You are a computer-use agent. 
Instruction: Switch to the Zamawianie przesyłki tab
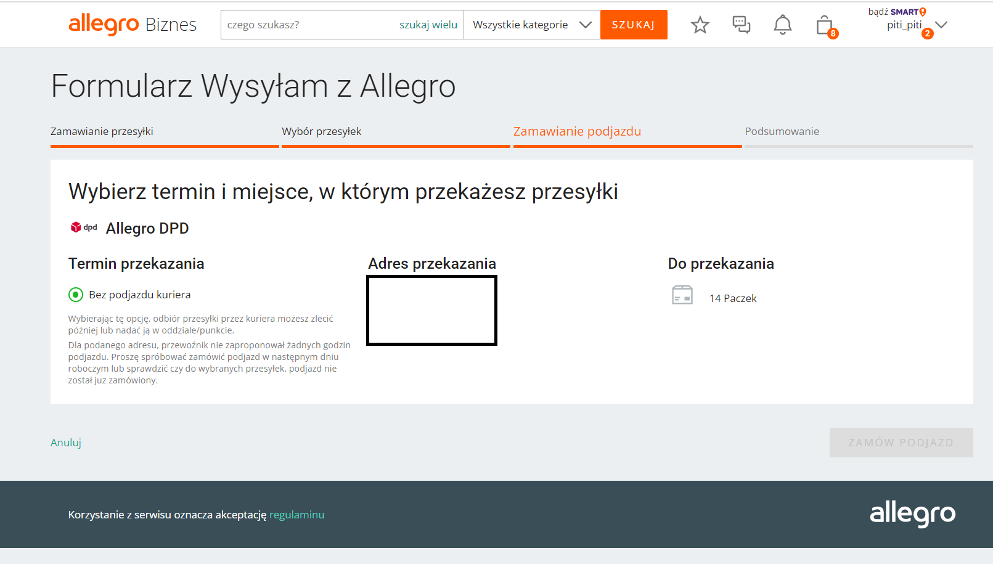[x=102, y=131]
